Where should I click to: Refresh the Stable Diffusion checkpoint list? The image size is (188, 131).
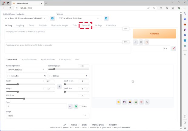(x=52, y=18)
